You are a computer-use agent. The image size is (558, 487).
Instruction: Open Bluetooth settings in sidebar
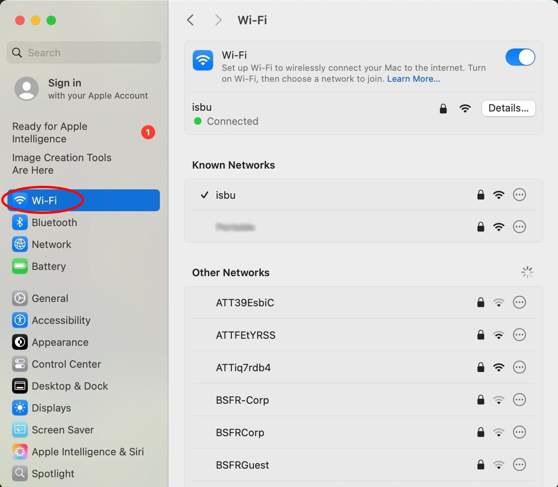coord(84,223)
